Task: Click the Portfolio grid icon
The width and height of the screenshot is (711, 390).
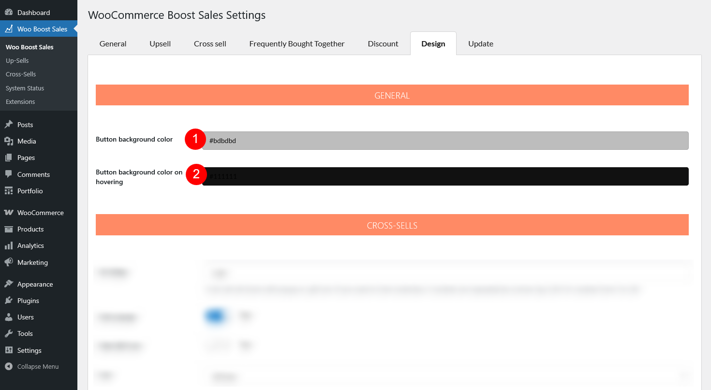Action: tap(9, 191)
